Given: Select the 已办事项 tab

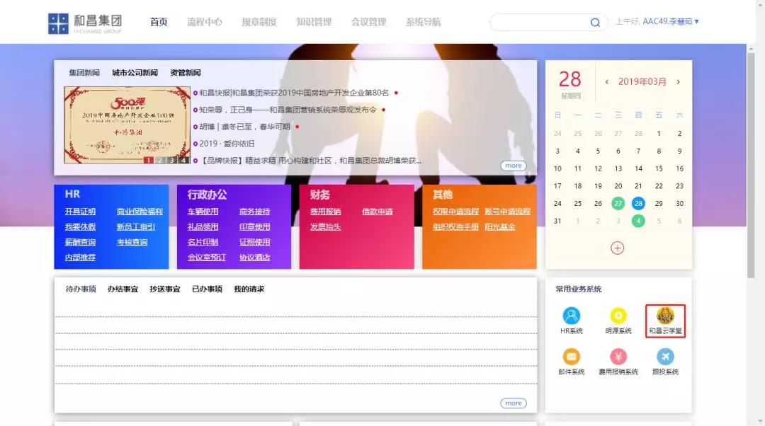Looking at the screenshot, I should click(x=207, y=289).
